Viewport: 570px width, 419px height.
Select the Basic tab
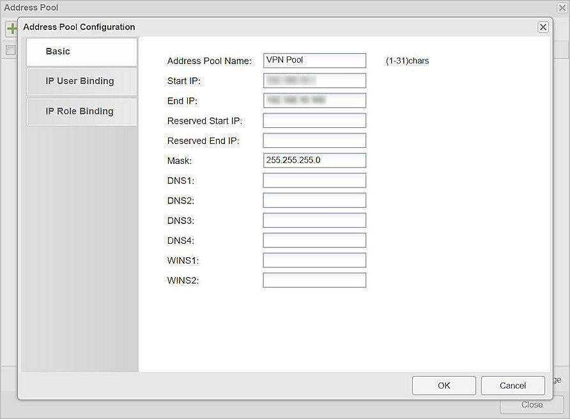[81, 52]
